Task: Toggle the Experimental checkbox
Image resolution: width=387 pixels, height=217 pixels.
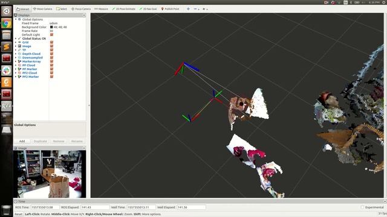Action: (362, 207)
